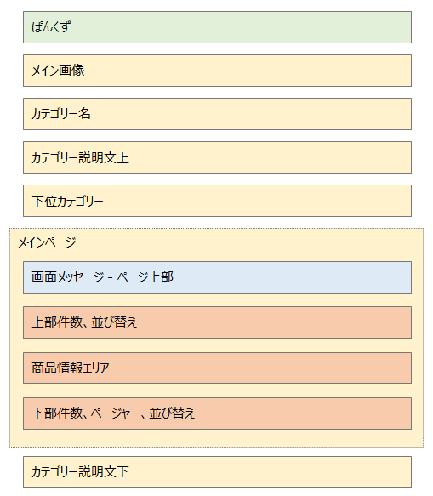
Task: Click the カテゴリー名 block
Action: click(217, 114)
